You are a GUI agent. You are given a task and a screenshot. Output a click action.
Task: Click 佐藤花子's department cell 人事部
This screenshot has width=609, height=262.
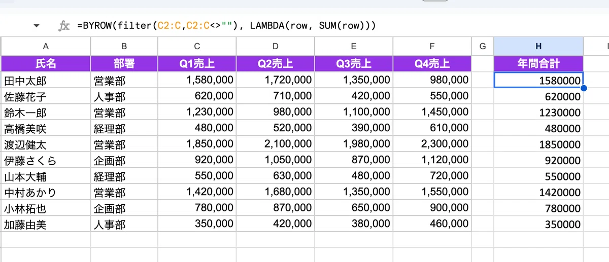click(124, 96)
